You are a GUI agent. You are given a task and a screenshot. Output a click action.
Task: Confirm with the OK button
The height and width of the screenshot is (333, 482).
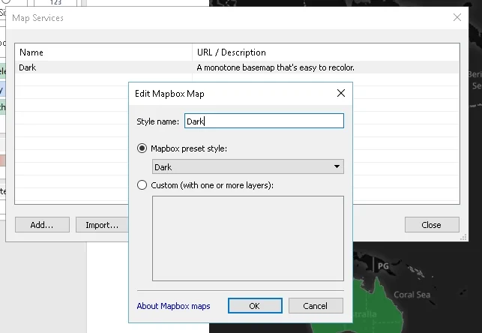point(255,306)
